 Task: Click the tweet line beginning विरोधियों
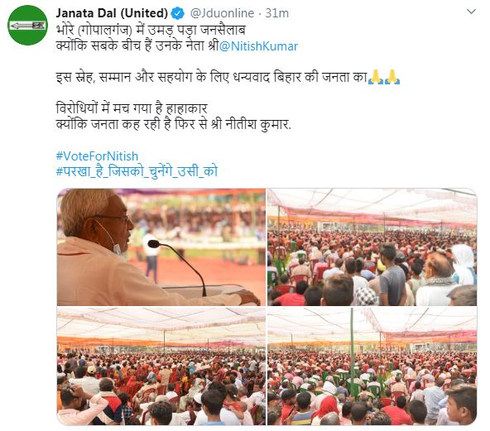132,108
